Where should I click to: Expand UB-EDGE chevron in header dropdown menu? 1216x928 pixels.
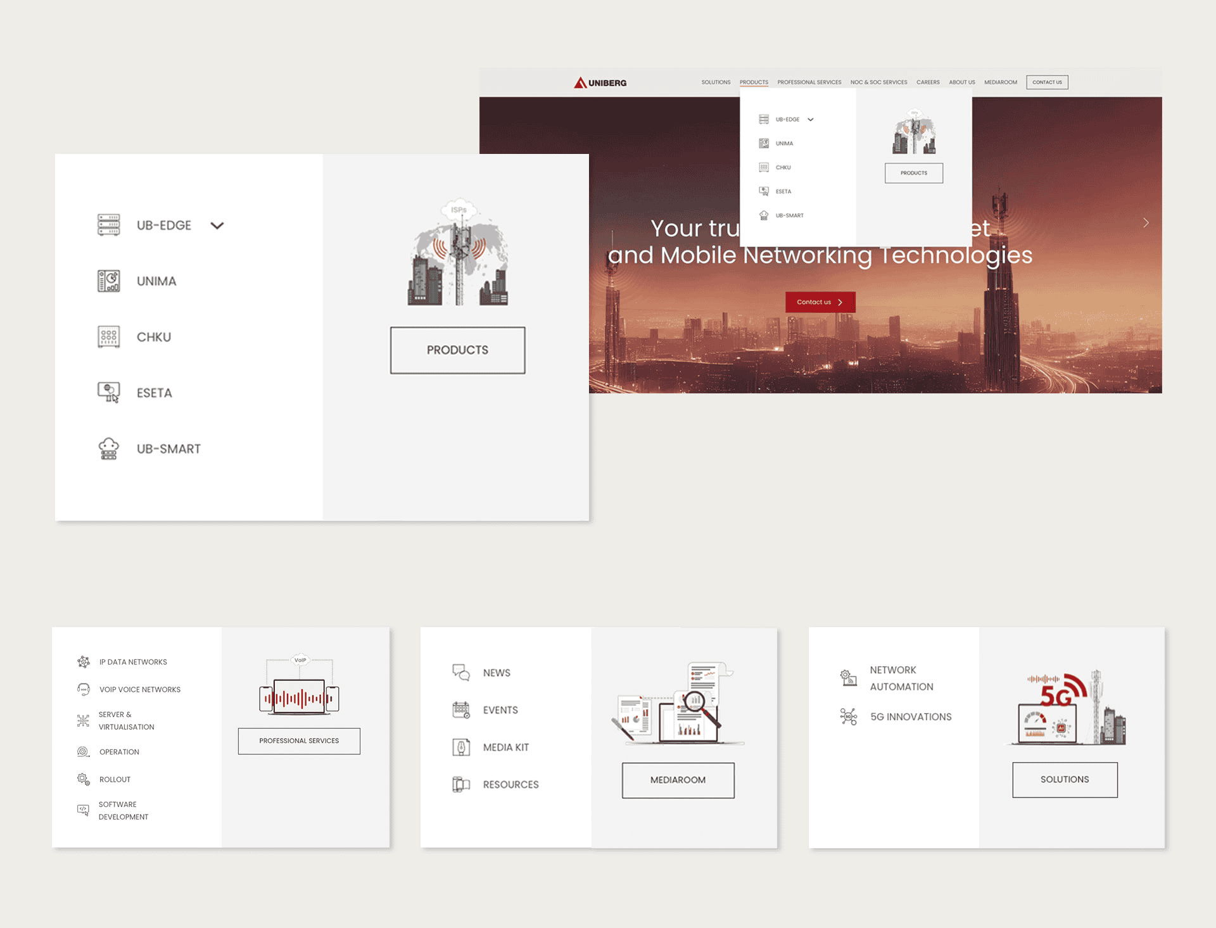[811, 120]
